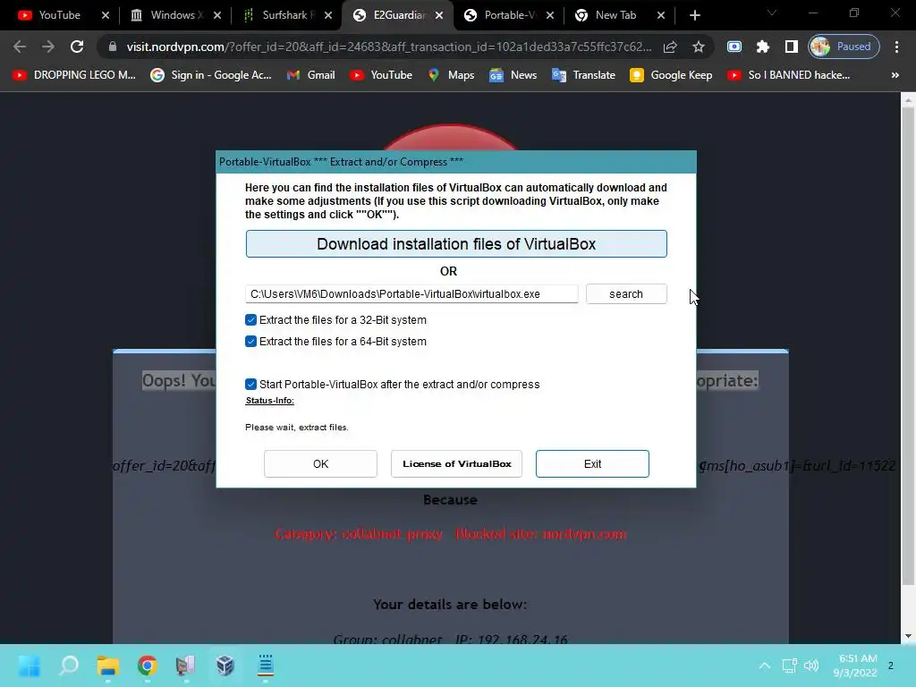Image resolution: width=916 pixels, height=687 pixels.
Task: Open the Google Keep bookmark
Action: click(x=671, y=75)
